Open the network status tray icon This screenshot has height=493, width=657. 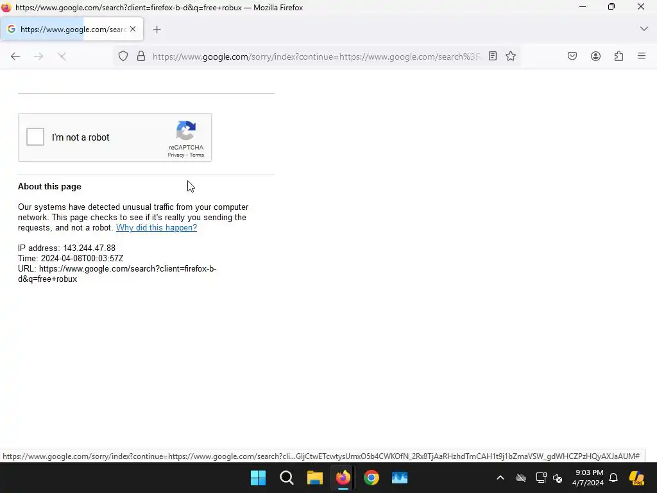click(541, 478)
